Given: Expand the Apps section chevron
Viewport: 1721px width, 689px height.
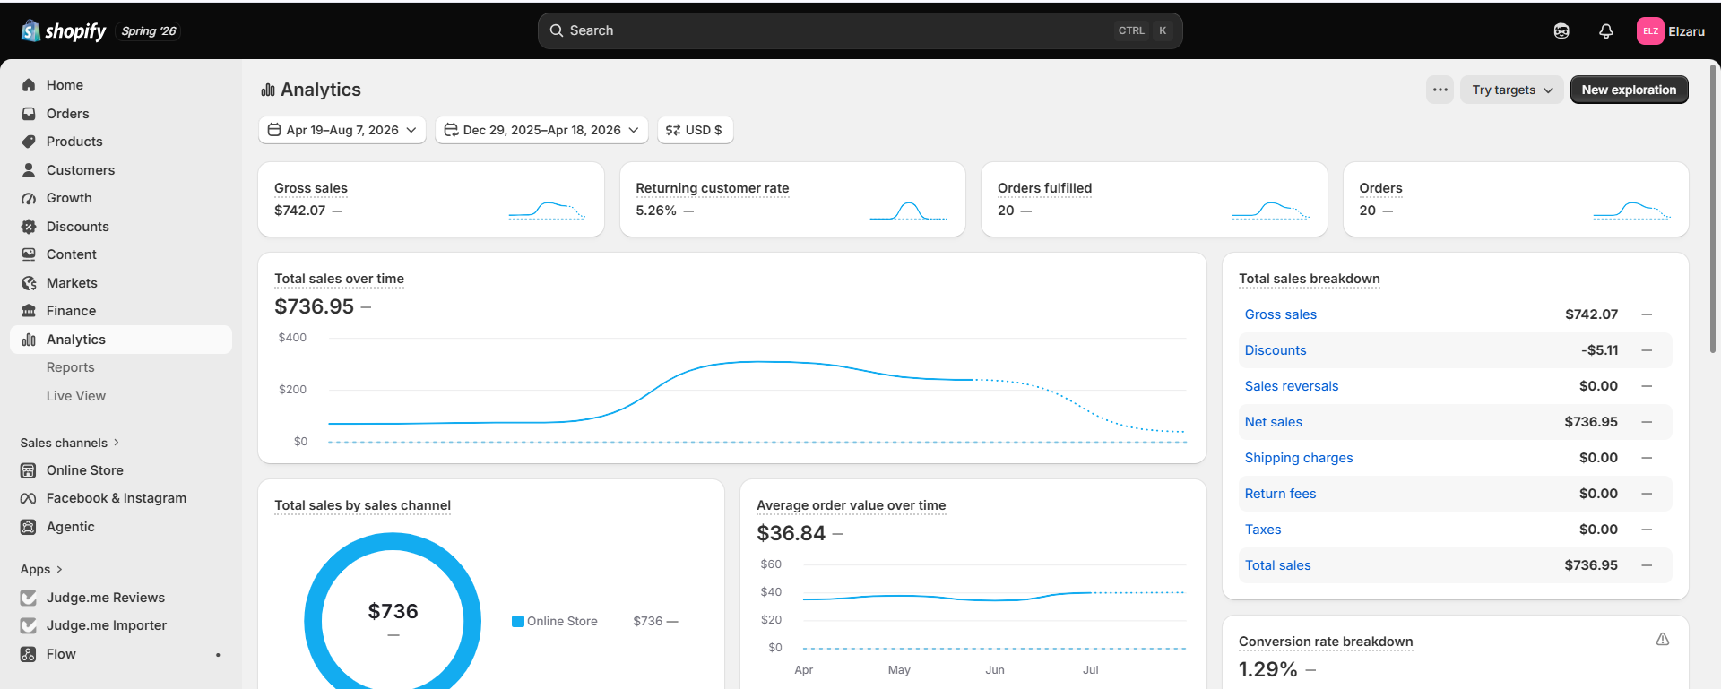Looking at the screenshot, I should [59, 569].
